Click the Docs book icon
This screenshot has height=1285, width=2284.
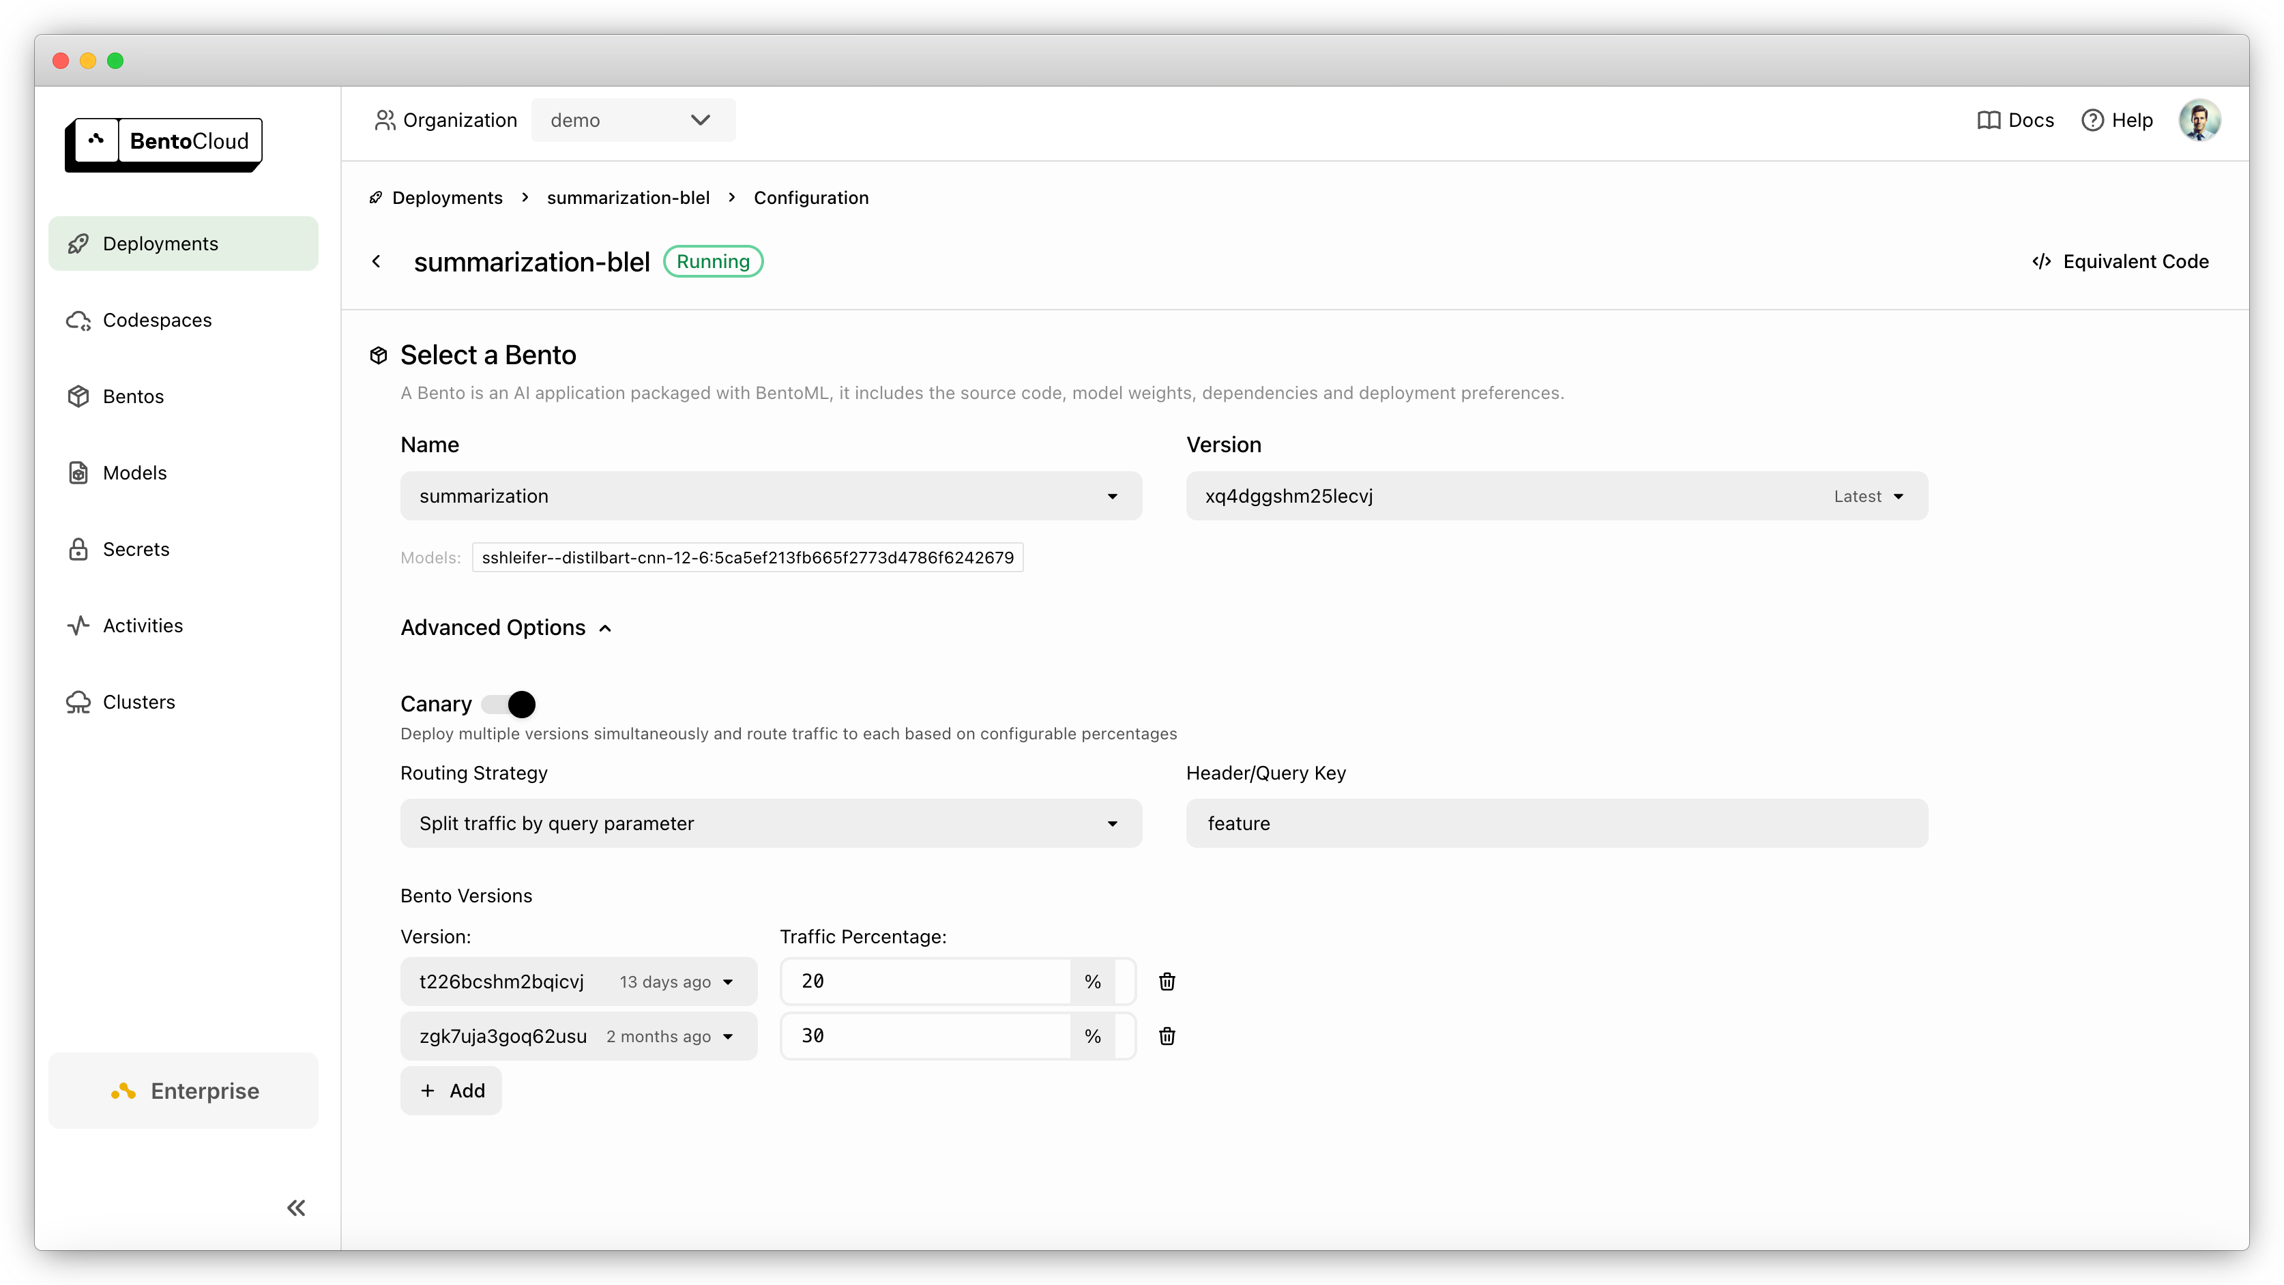pos(1989,119)
